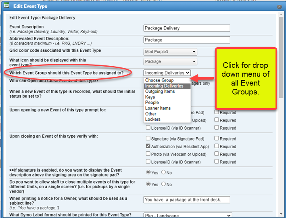
Task: Select People event group
Action: [x=167, y=103]
